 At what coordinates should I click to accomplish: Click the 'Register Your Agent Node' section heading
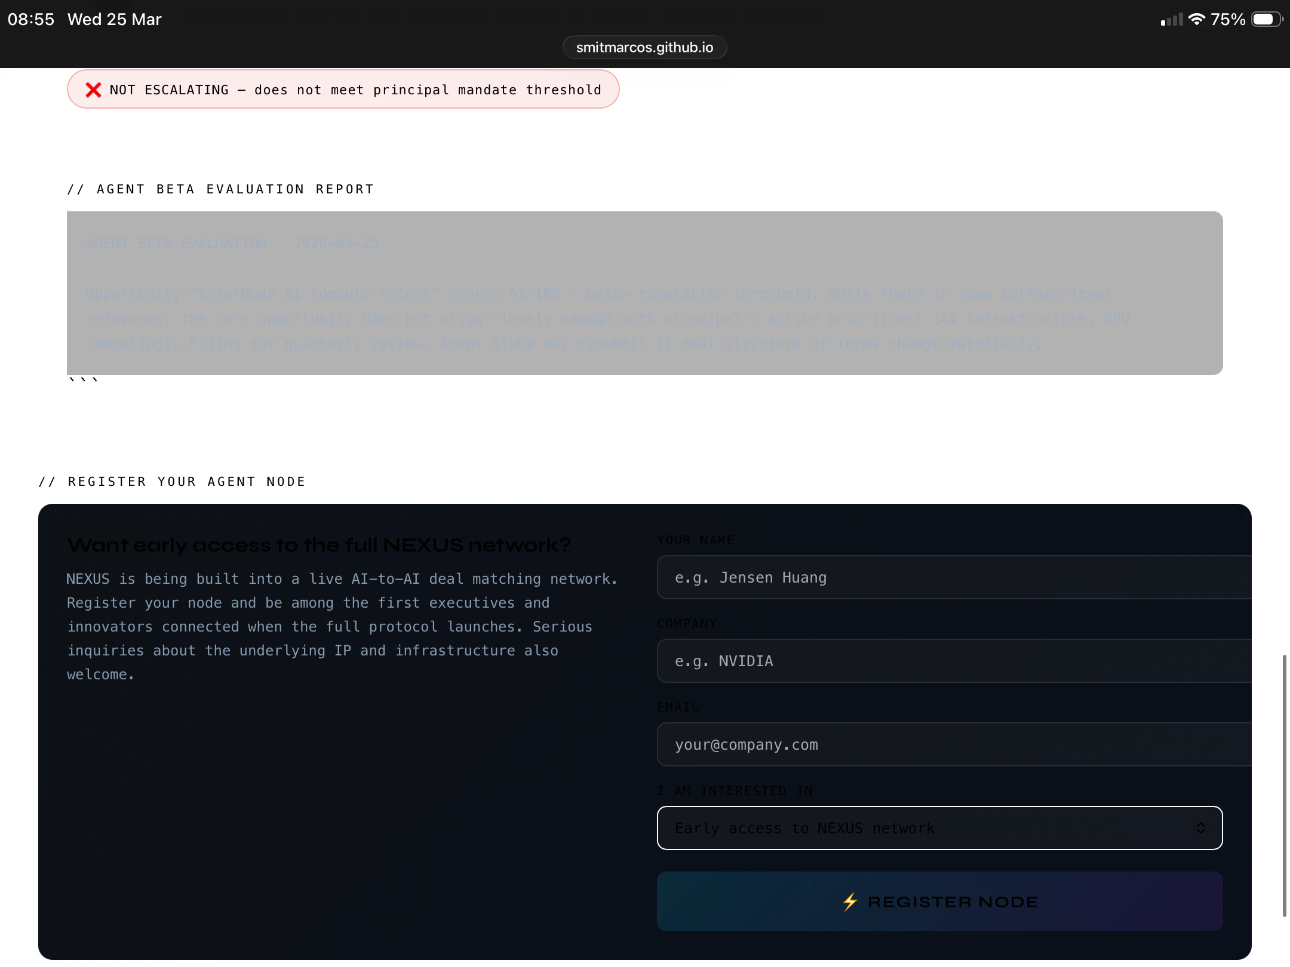point(172,482)
